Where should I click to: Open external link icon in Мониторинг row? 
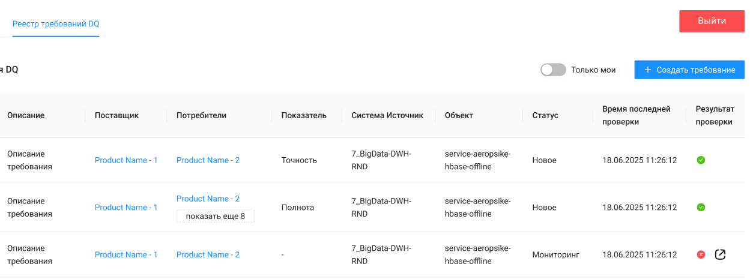tap(720, 254)
